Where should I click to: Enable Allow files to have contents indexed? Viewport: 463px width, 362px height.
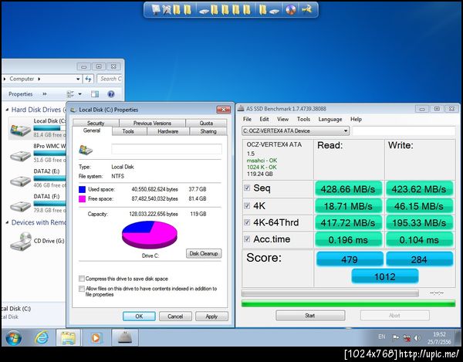tap(82, 289)
